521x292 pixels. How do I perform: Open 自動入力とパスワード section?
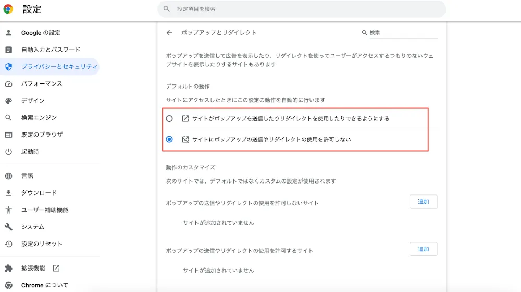(x=50, y=50)
